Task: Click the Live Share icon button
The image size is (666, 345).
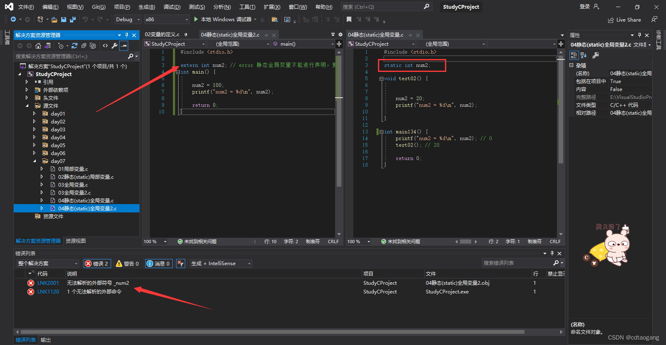Action: point(624,20)
